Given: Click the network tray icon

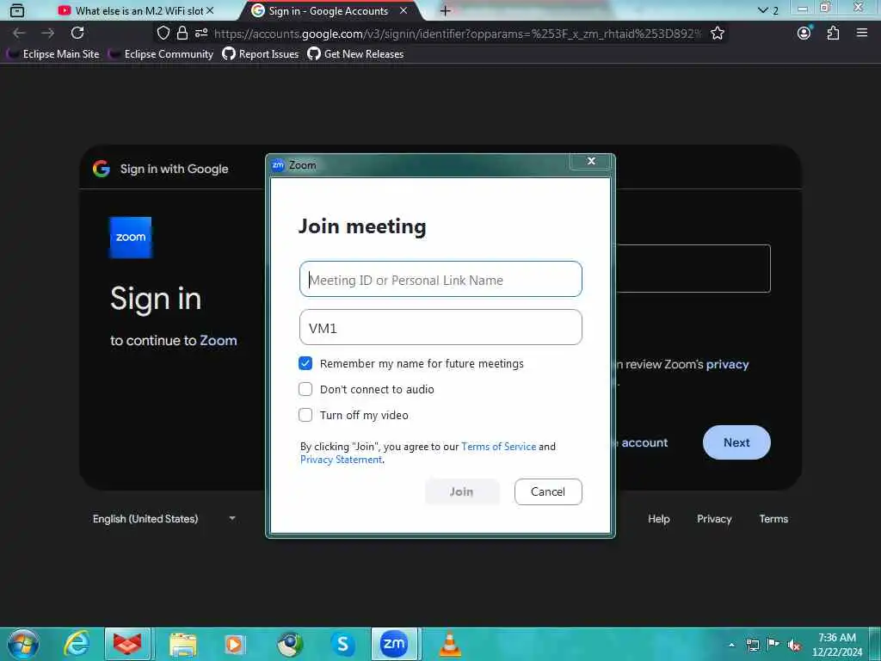Looking at the screenshot, I should tap(753, 645).
